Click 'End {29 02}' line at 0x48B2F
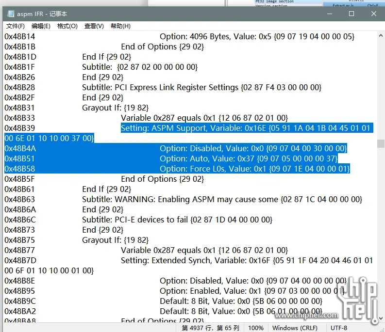The width and height of the screenshot is (385, 332). [x=102, y=97]
